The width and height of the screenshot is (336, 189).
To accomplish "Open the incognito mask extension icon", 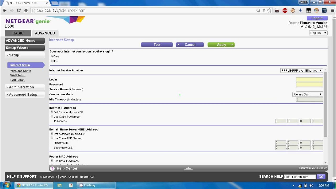I will click(x=277, y=10).
